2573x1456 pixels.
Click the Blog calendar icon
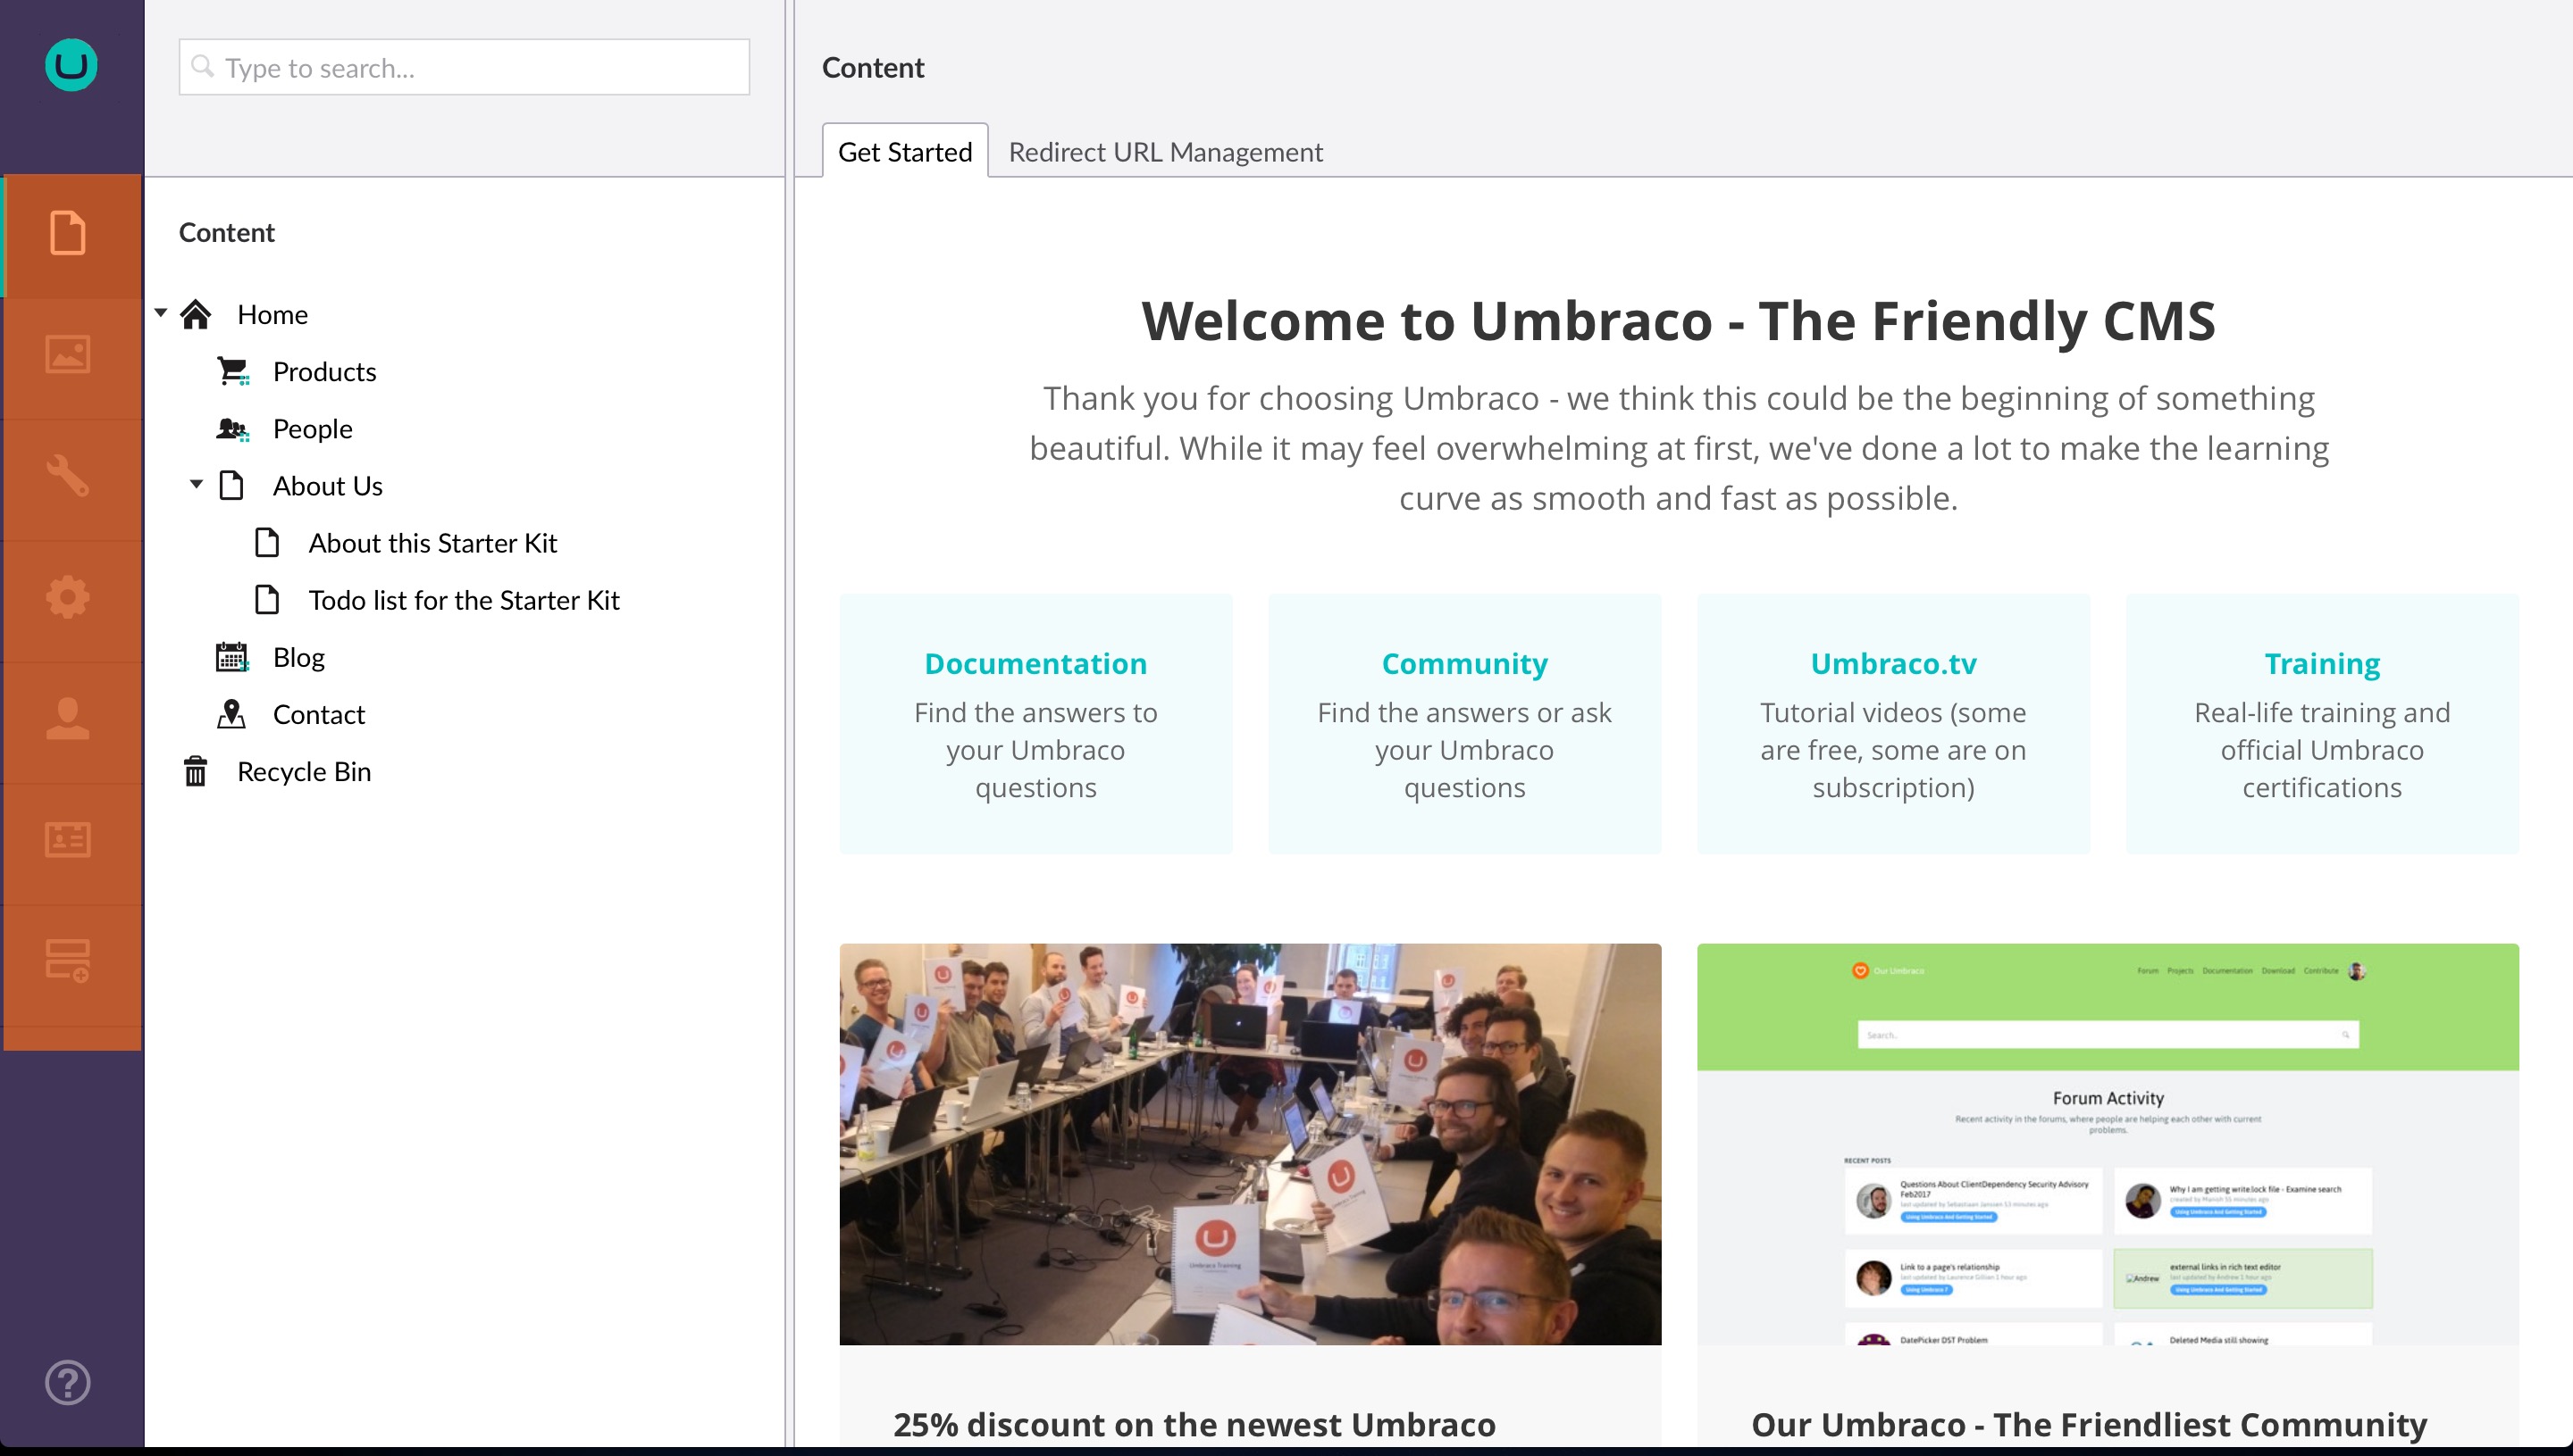pyautogui.click(x=232, y=657)
